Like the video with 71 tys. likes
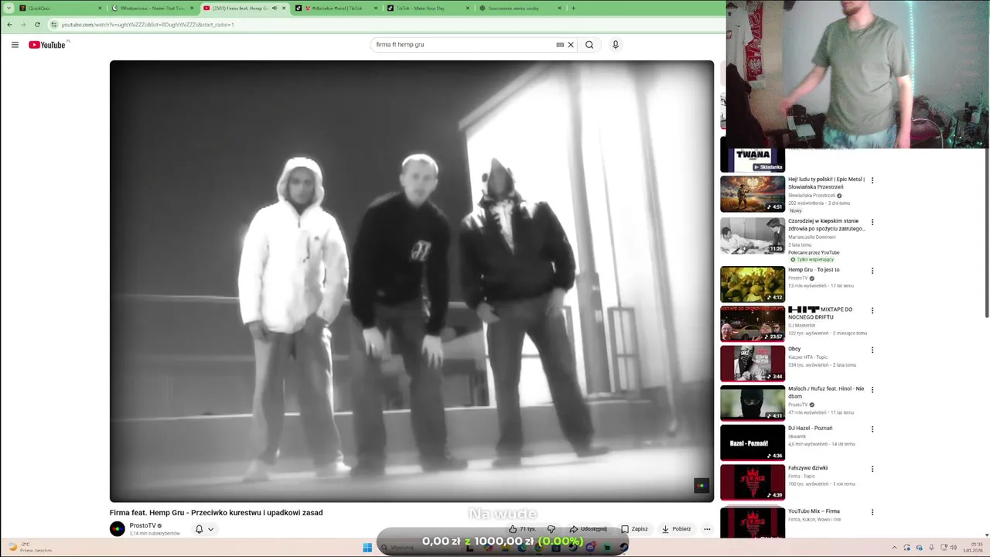This screenshot has height=557, width=990. [x=521, y=529]
